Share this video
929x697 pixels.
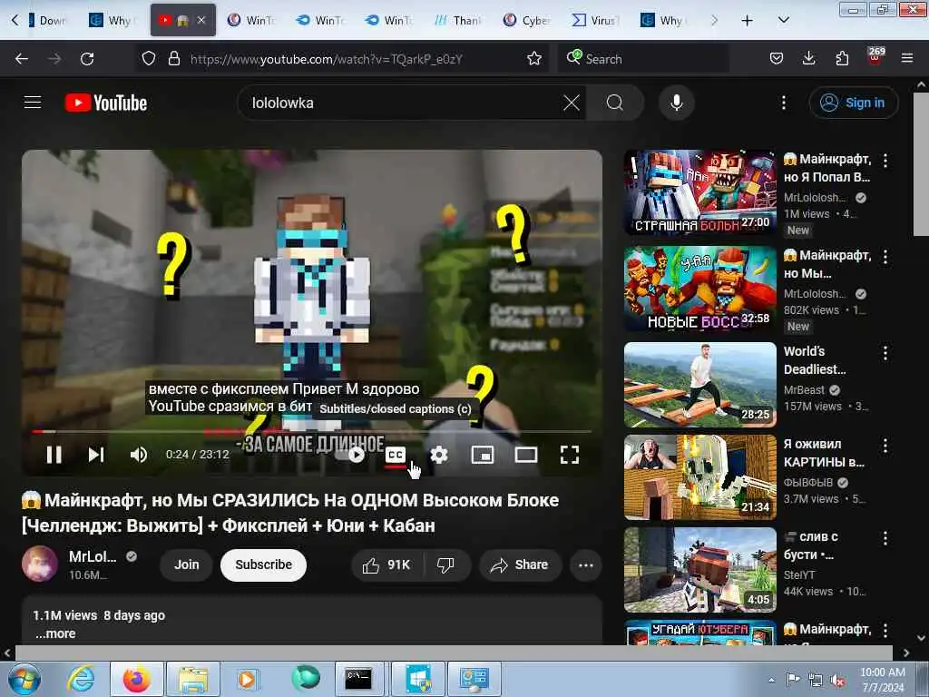[520, 564]
